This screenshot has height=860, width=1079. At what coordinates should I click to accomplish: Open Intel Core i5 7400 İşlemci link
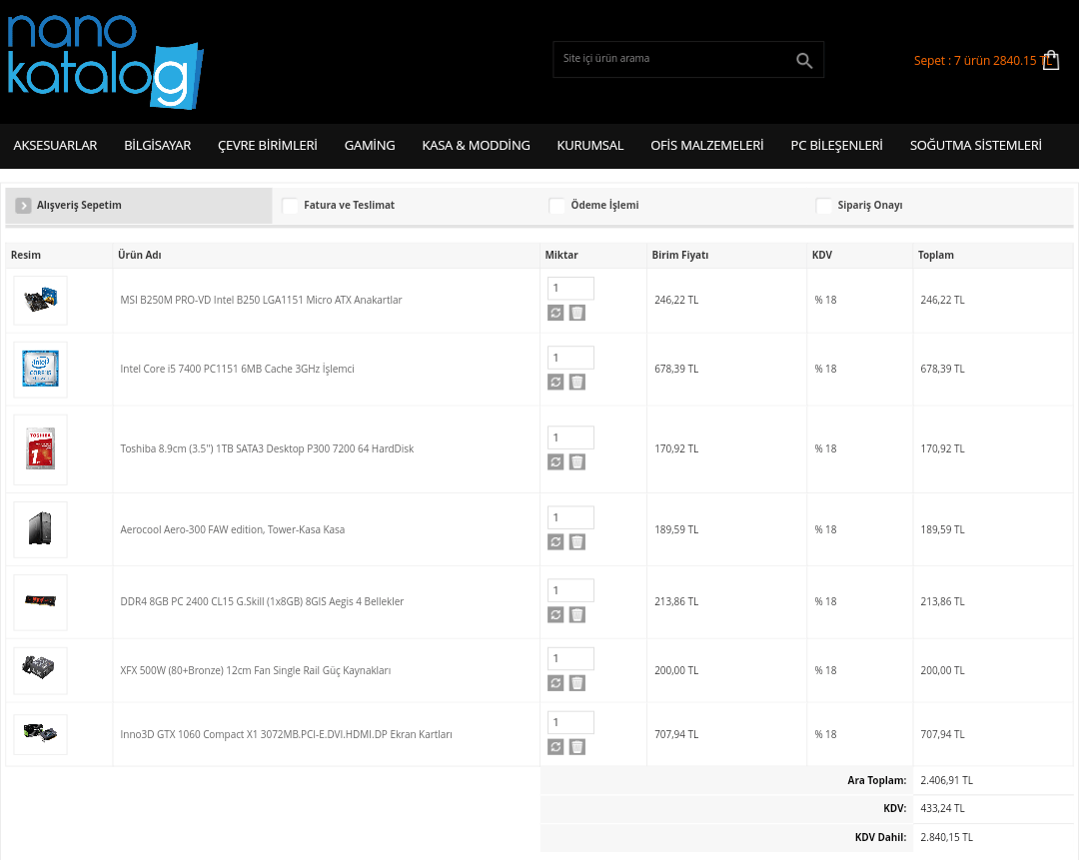pyautogui.click(x=238, y=369)
